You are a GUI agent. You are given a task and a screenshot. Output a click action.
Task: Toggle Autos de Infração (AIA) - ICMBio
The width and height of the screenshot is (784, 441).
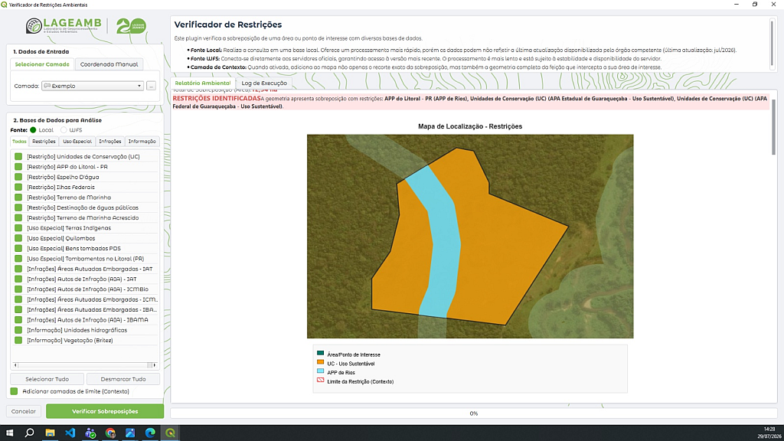tap(18, 289)
